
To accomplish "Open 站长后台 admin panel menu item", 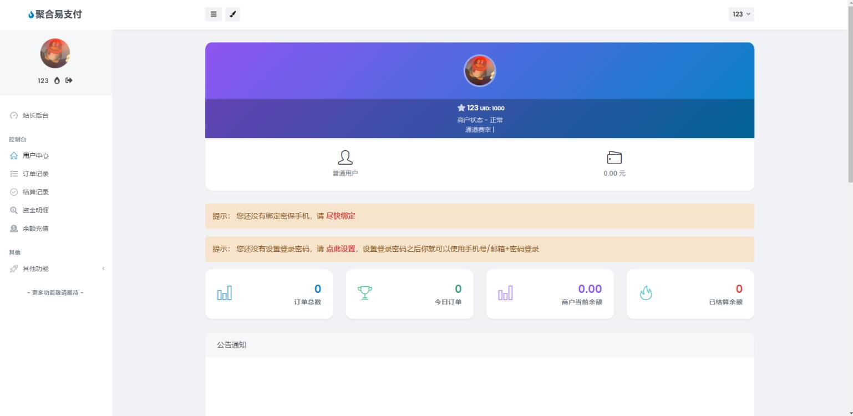I will (x=35, y=115).
